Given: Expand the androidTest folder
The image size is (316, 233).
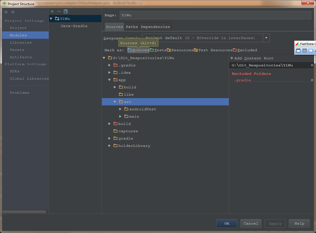Looking at the screenshot, I should coord(121,109).
